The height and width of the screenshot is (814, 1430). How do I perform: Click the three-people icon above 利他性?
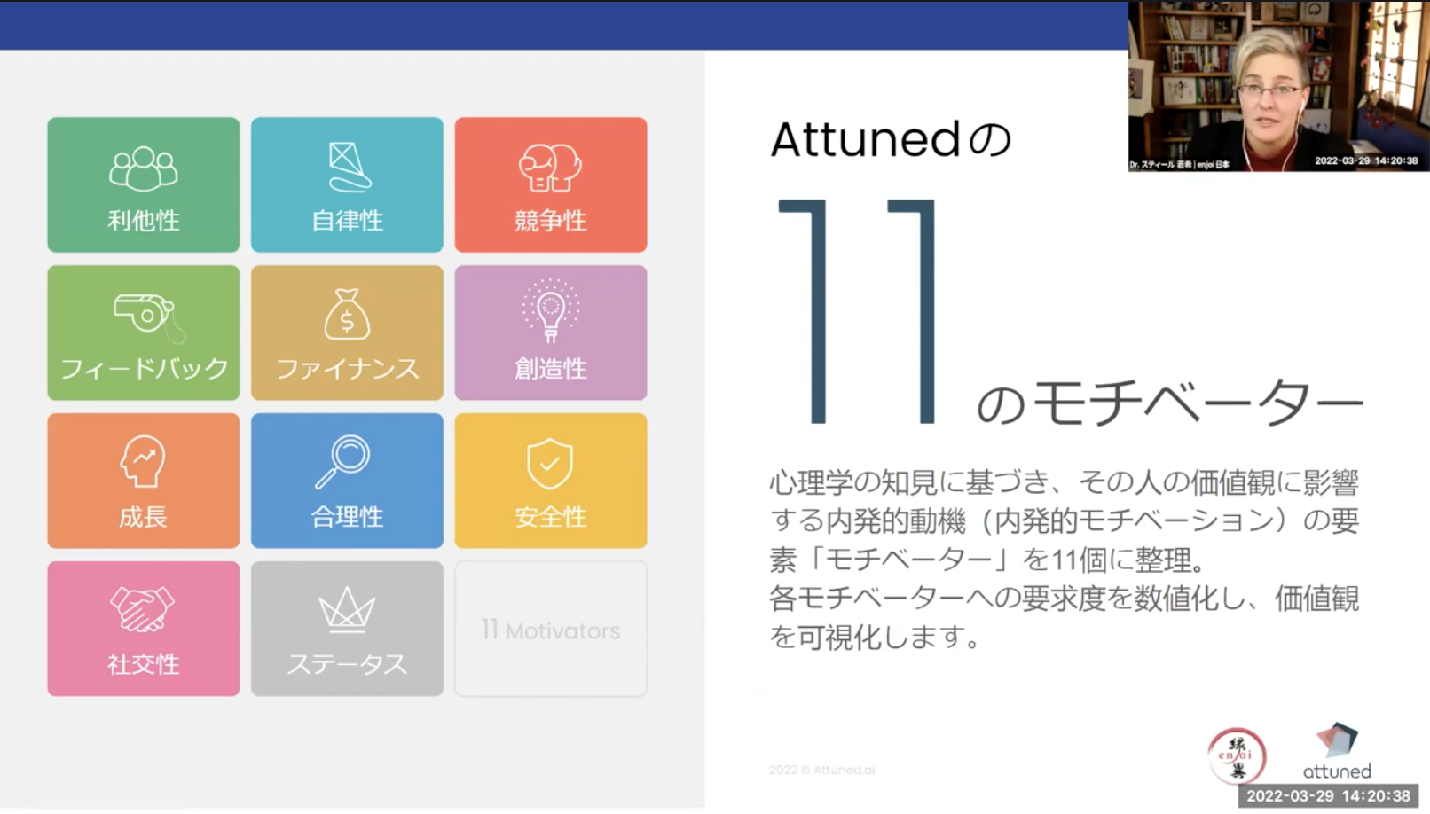pos(144,168)
